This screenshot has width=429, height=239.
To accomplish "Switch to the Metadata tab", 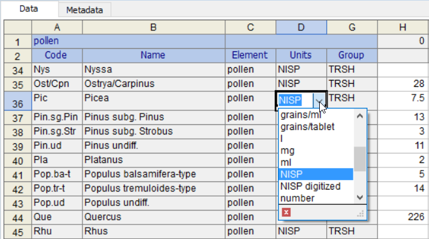I will pyautogui.click(x=84, y=10).
